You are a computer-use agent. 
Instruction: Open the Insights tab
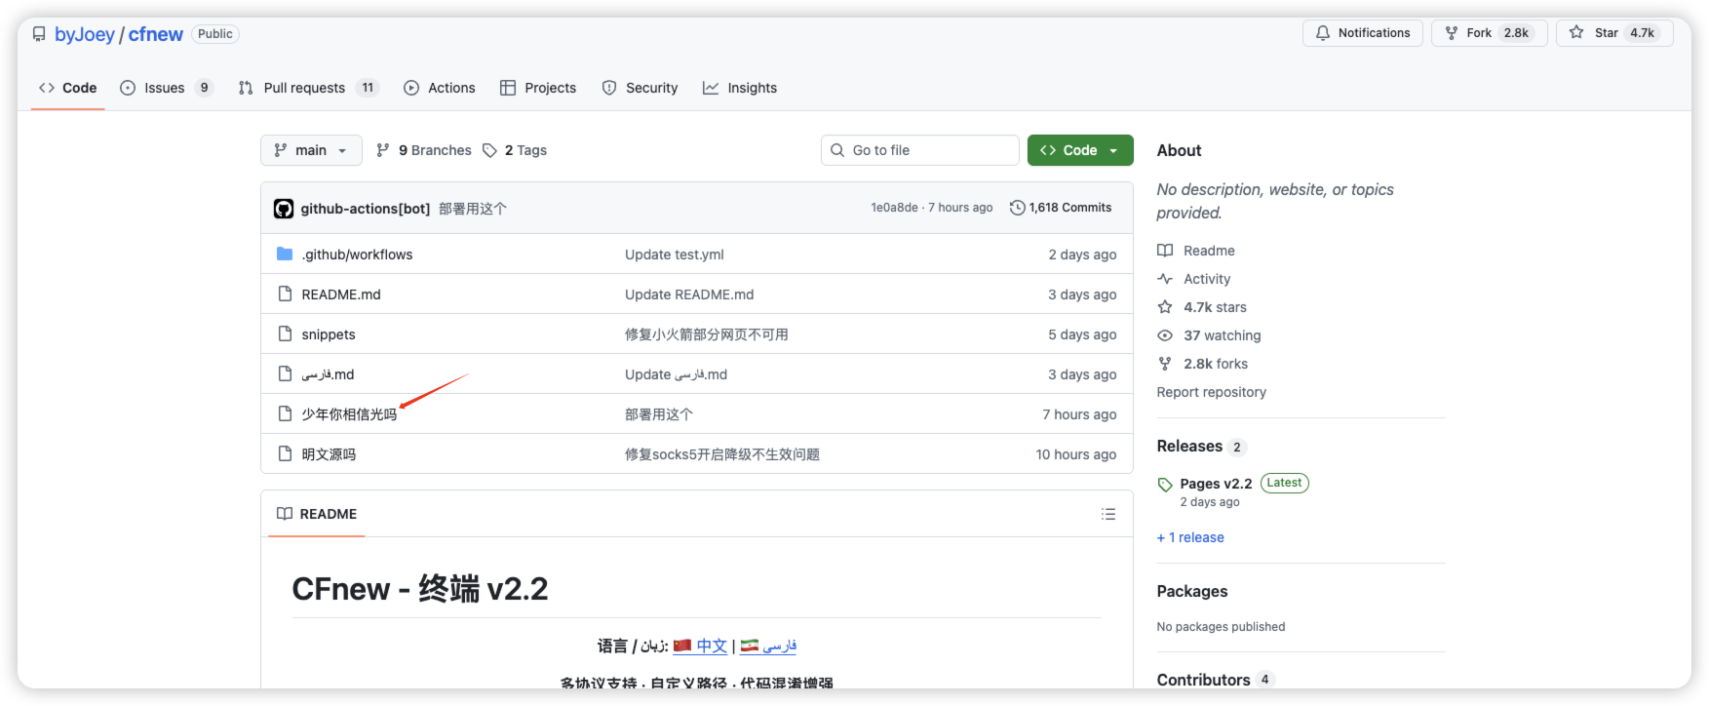point(740,88)
